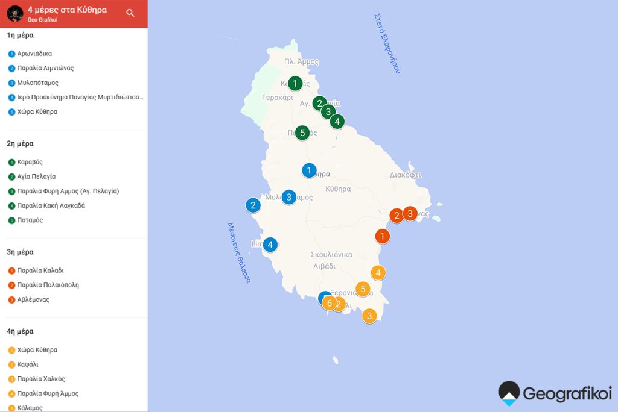Open red-orange map marker number 3
618x412 pixels.
pyautogui.click(x=410, y=214)
